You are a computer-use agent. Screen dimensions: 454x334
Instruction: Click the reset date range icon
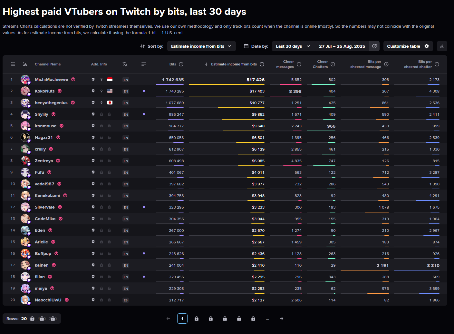pyautogui.click(x=374, y=46)
